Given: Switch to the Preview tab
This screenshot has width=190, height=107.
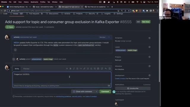Looking at the screenshot, I should 26,69.
